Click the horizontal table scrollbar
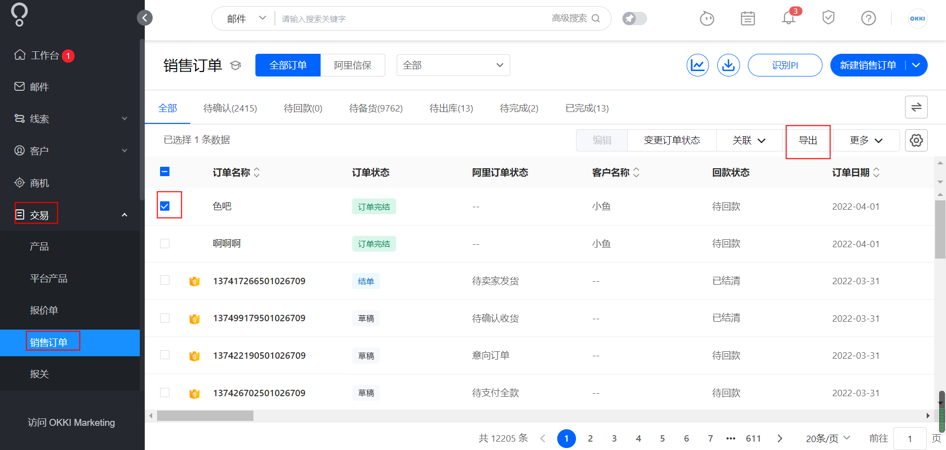 205,416
